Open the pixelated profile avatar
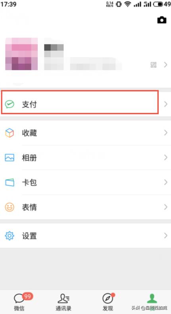 pyautogui.click(x=21, y=54)
